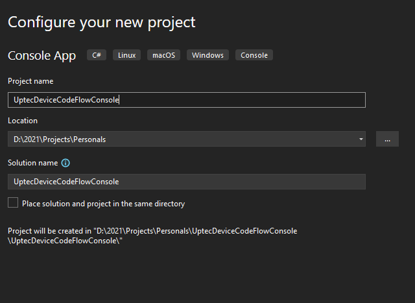The image size is (415, 303).
Task: Click the Location label
Action: 23,121
